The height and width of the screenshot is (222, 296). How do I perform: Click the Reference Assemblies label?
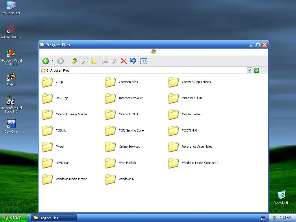(197, 147)
